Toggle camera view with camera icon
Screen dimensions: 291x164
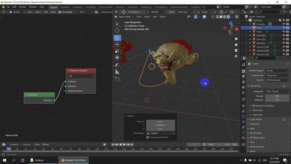(236, 51)
